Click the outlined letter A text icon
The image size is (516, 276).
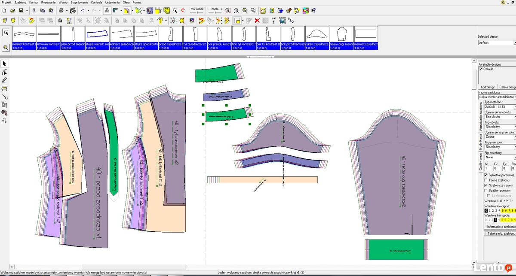pos(107,10)
